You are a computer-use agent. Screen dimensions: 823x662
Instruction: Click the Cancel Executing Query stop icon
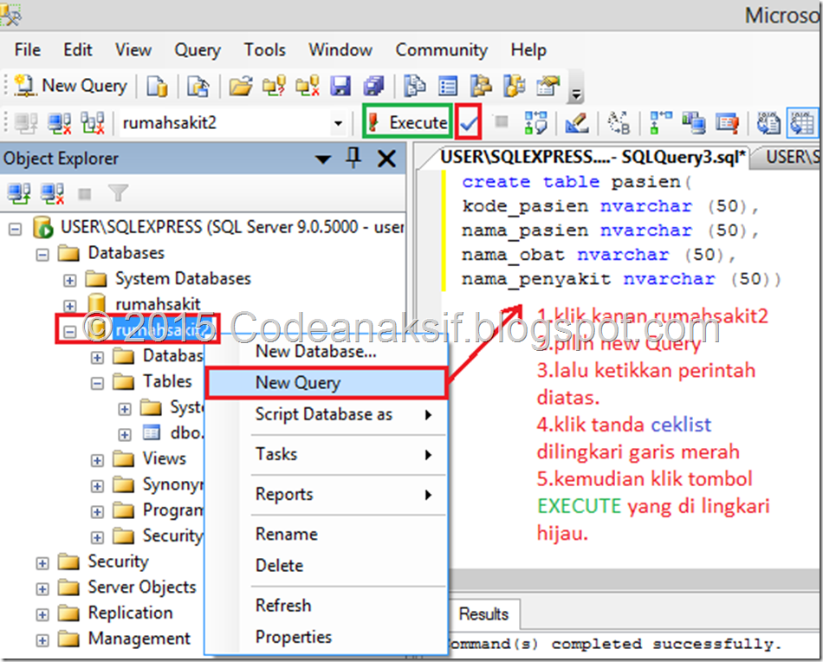[x=502, y=122]
